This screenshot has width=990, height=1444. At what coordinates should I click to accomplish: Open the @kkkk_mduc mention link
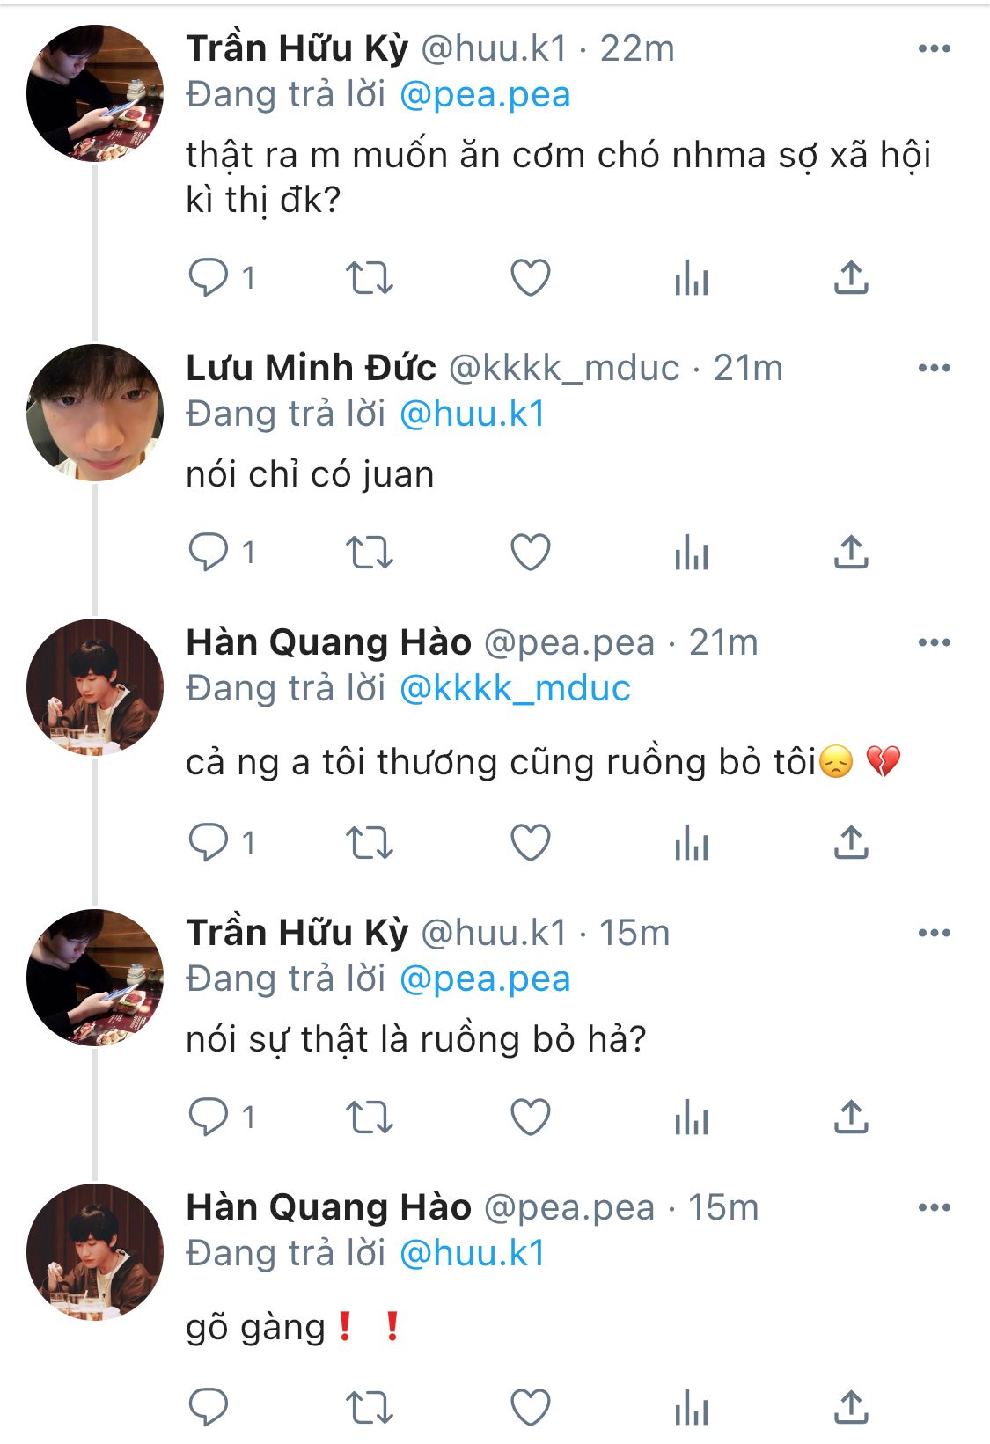[x=515, y=688]
